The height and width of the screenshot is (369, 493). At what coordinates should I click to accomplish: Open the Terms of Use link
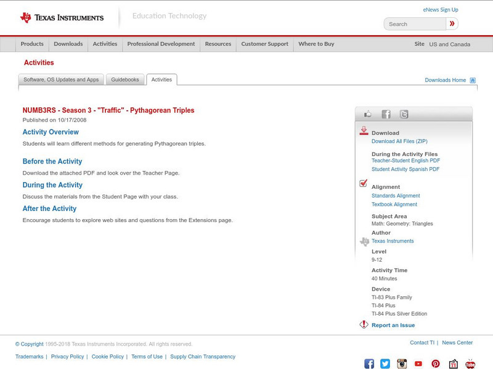click(x=147, y=357)
